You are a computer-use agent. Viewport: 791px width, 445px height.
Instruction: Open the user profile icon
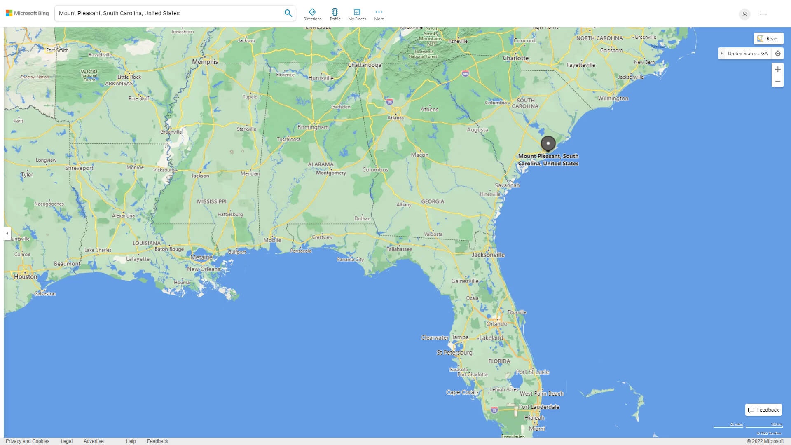coord(744,14)
